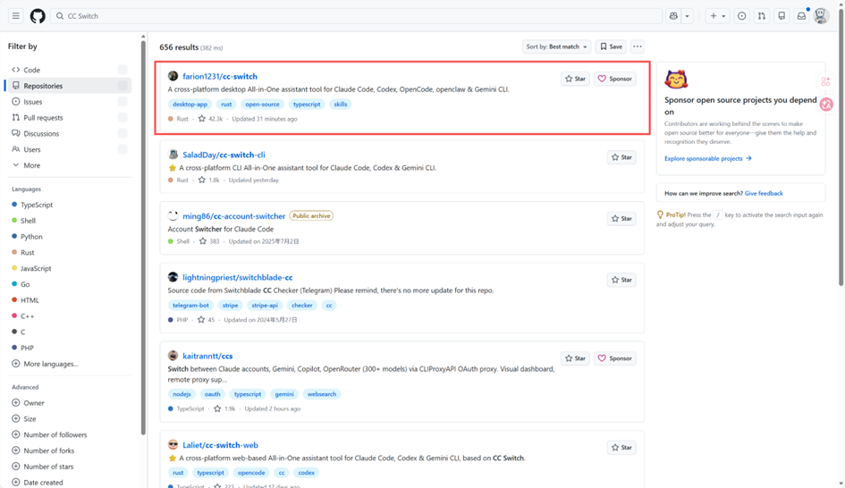Expand the More filter types
The image size is (845, 488).
pos(70,165)
